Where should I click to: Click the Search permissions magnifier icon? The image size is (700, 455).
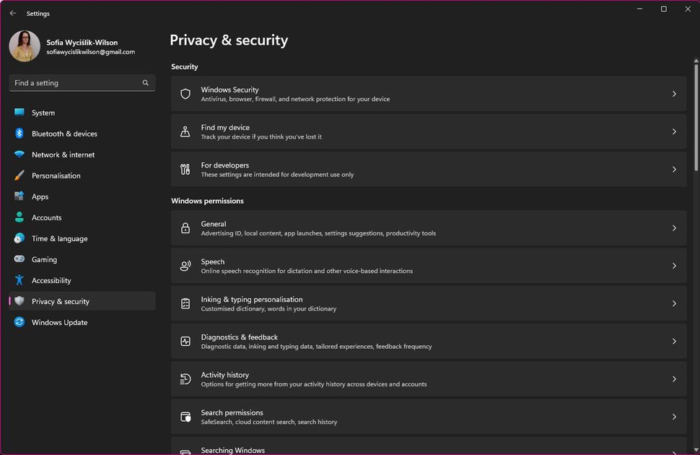tap(186, 416)
